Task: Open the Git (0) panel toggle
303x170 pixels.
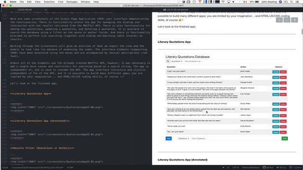Action: pyautogui.click(x=281, y=168)
